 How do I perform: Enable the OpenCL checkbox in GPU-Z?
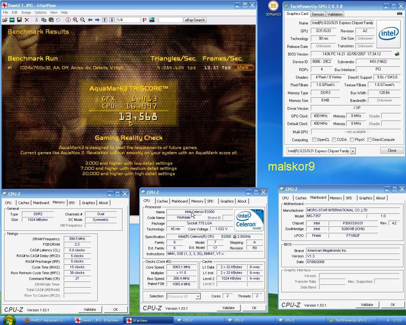point(314,140)
